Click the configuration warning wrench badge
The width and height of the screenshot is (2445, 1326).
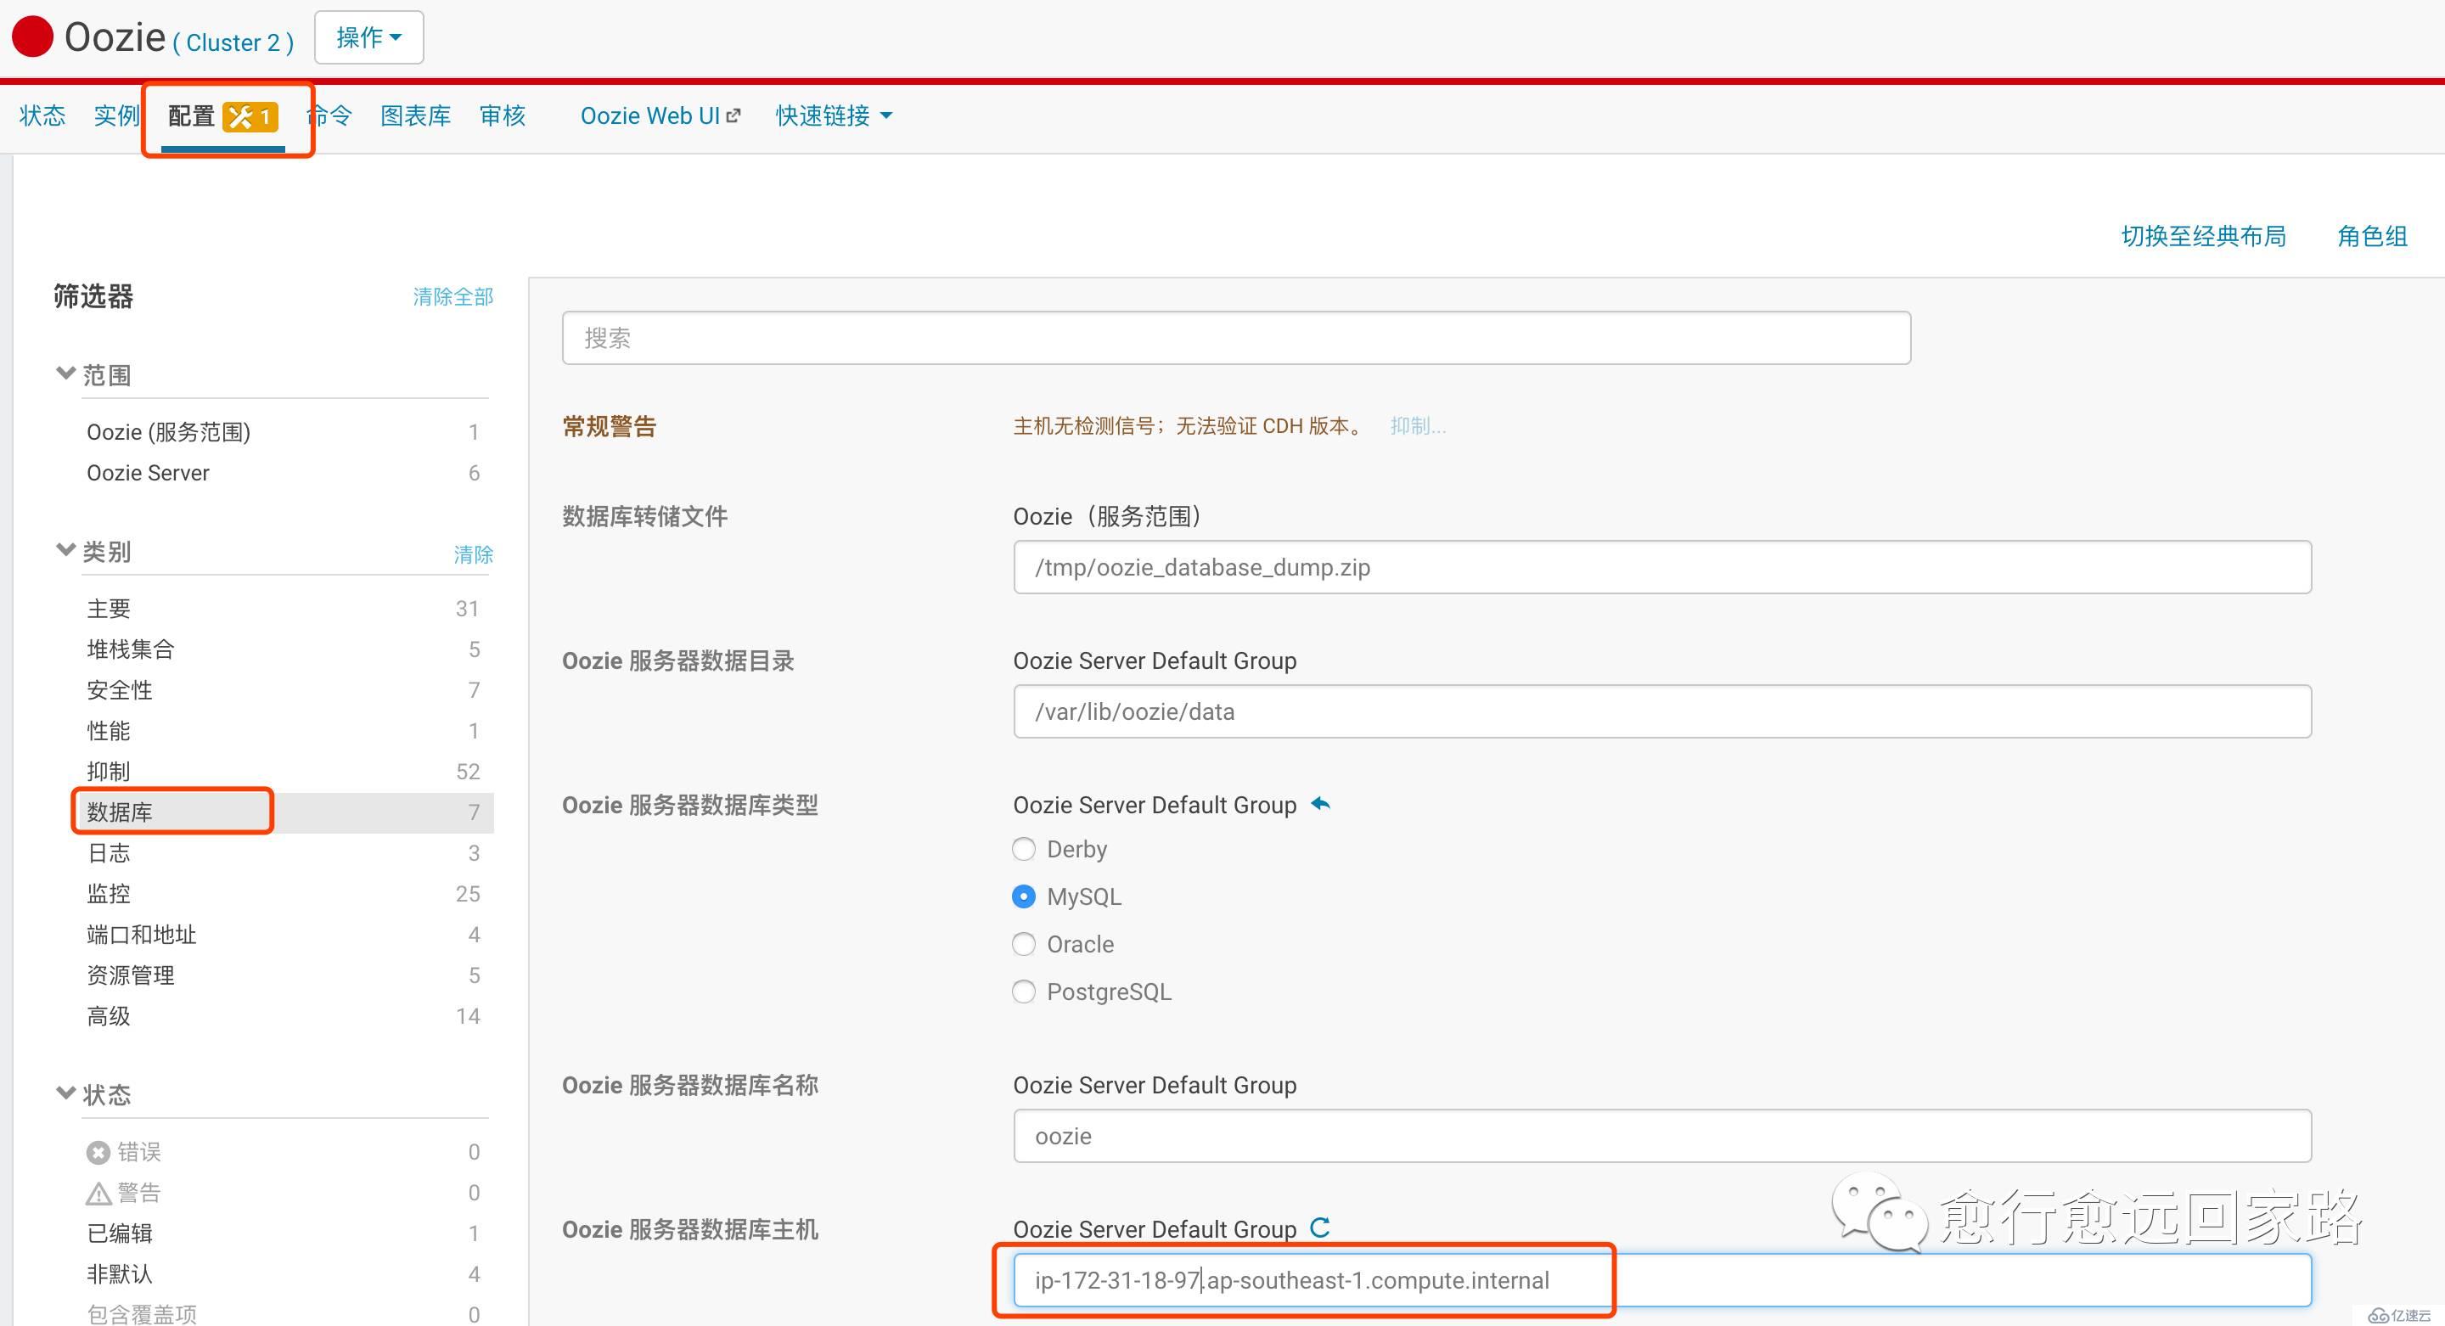250,117
